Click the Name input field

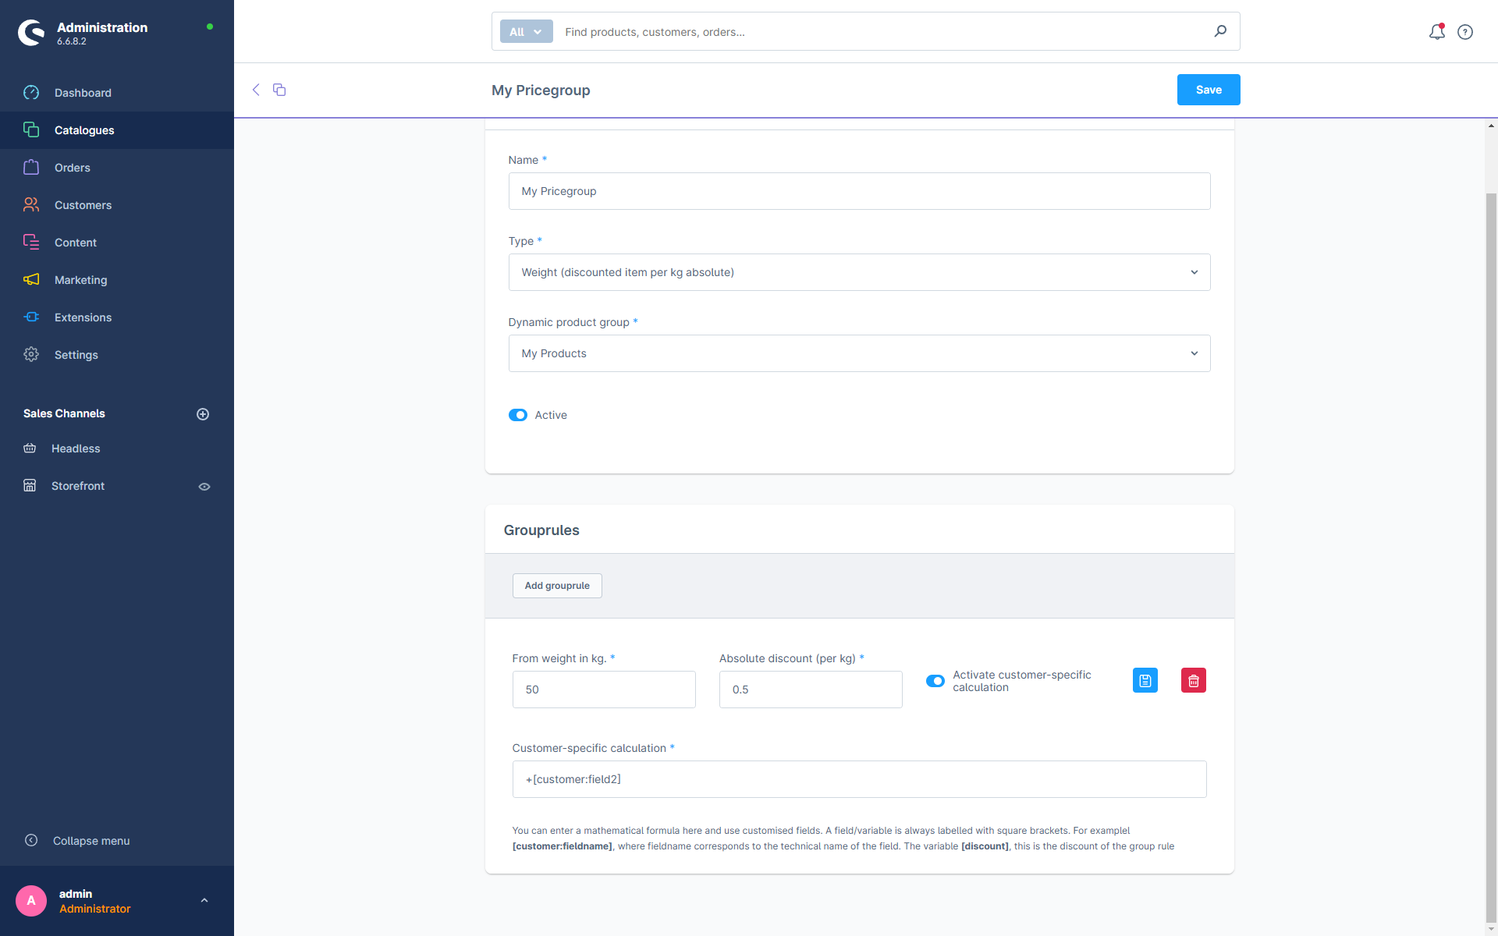tap(859, 191)
